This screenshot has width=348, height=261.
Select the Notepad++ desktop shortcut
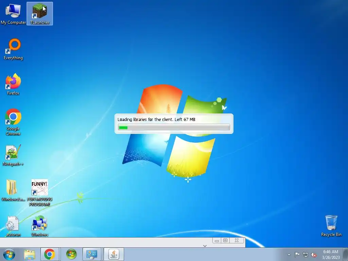13,155
